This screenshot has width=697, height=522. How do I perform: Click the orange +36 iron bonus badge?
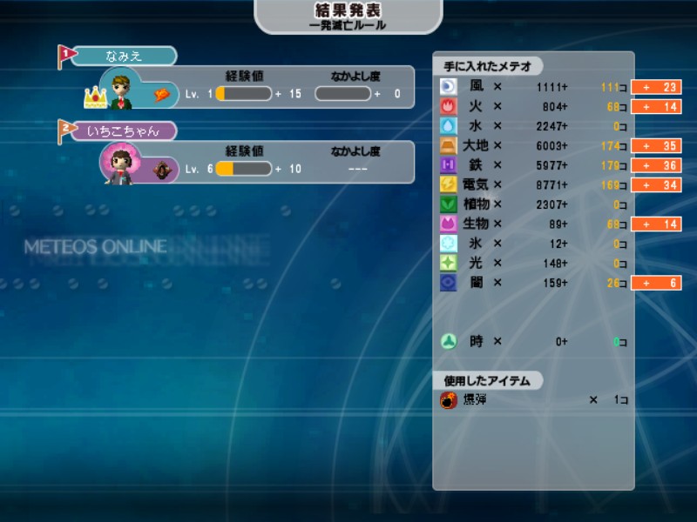(657, 165)
